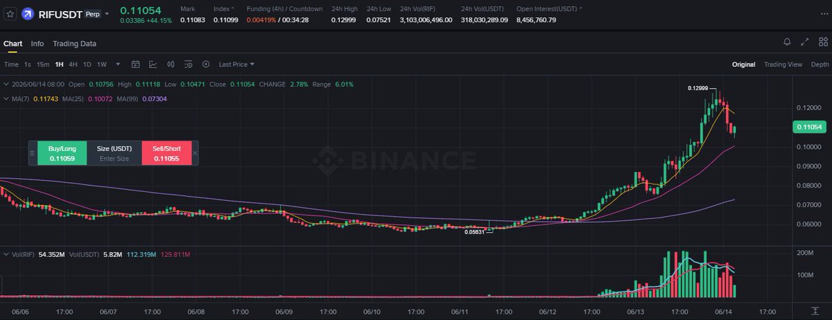The width and height of the screenshot is (832, 320).
Task: Switch to Trading View chart
Action: pos(783,64)
